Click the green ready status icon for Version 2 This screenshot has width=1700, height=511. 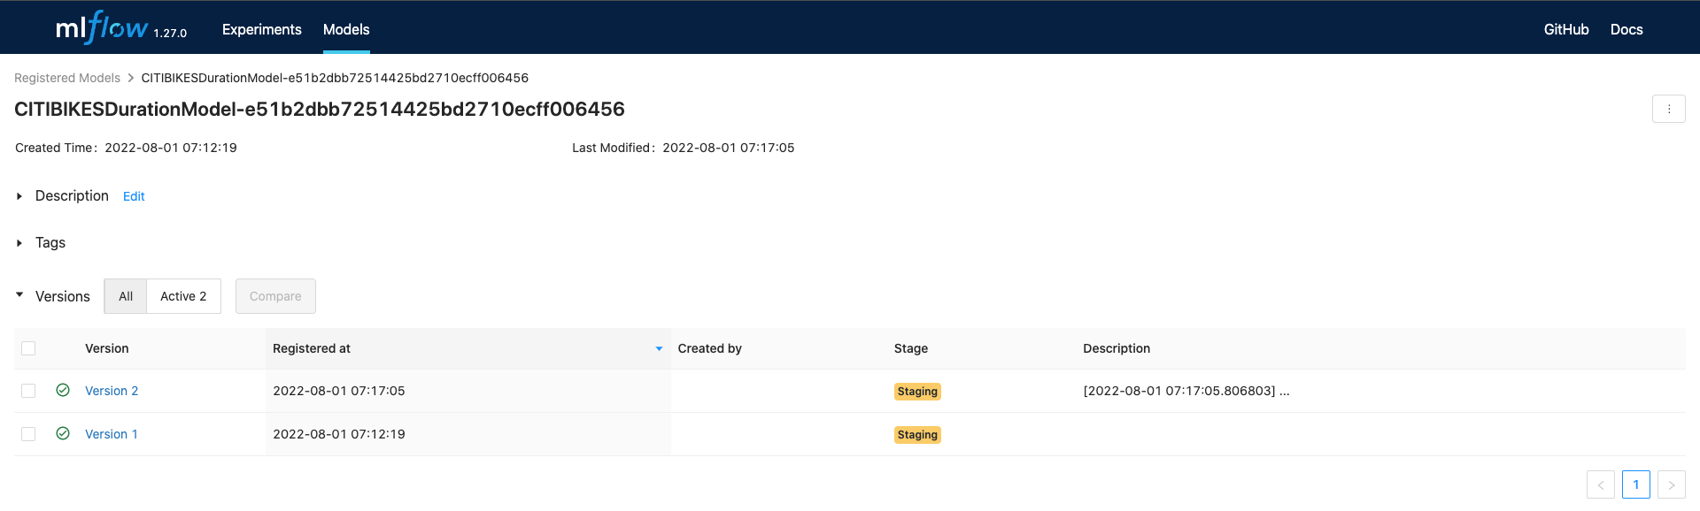(x=63, y=390)
